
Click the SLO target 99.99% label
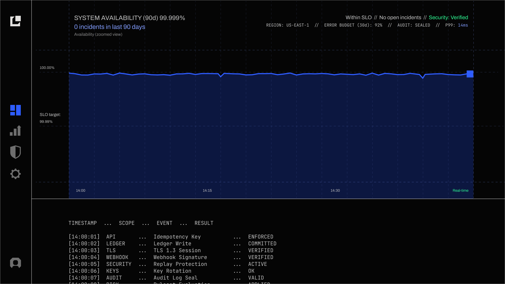pos(50,118)
